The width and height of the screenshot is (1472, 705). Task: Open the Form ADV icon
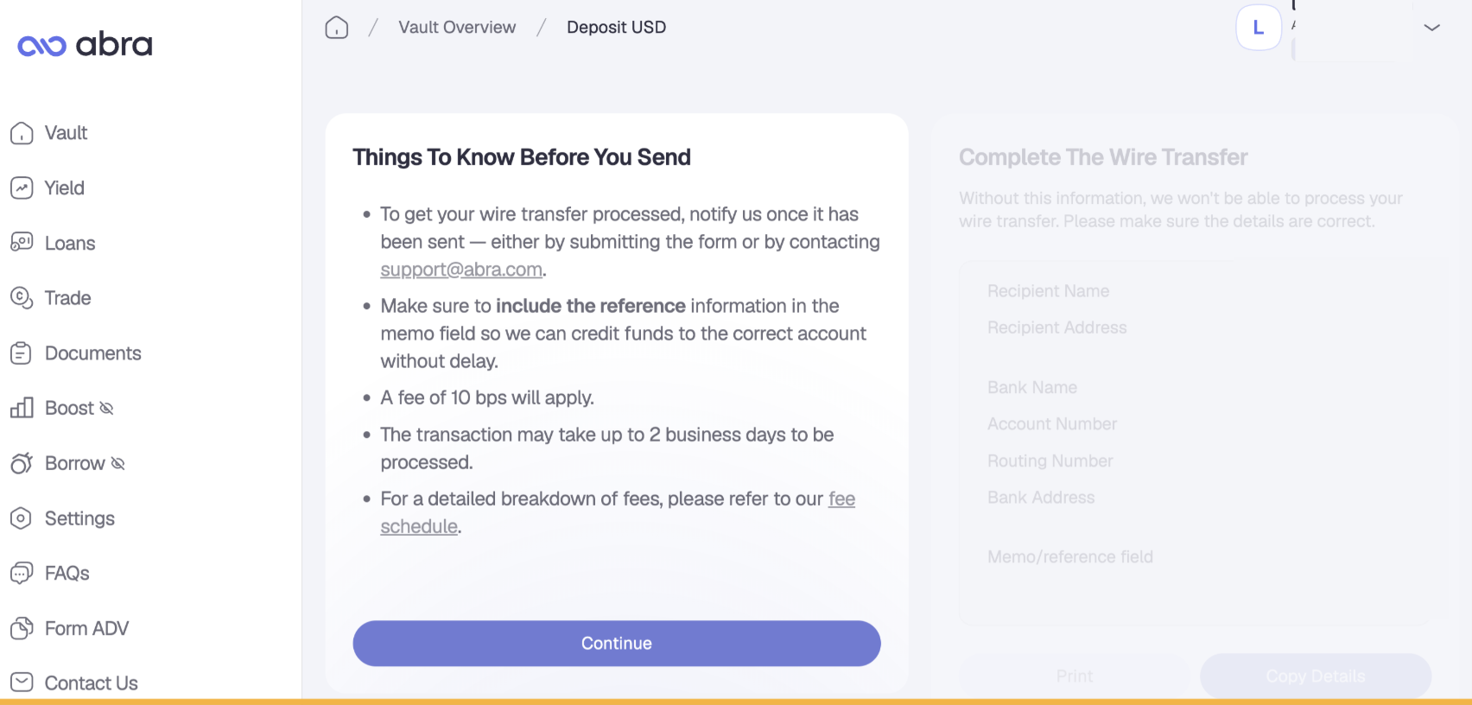(22, 628)
